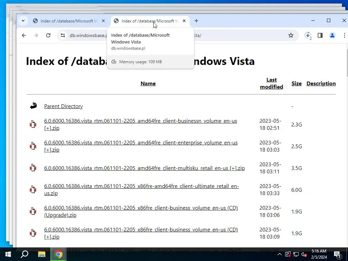Select the date 2023-05-18 02:51
This screenshot has height=261, width=348.
click(270, 124)
